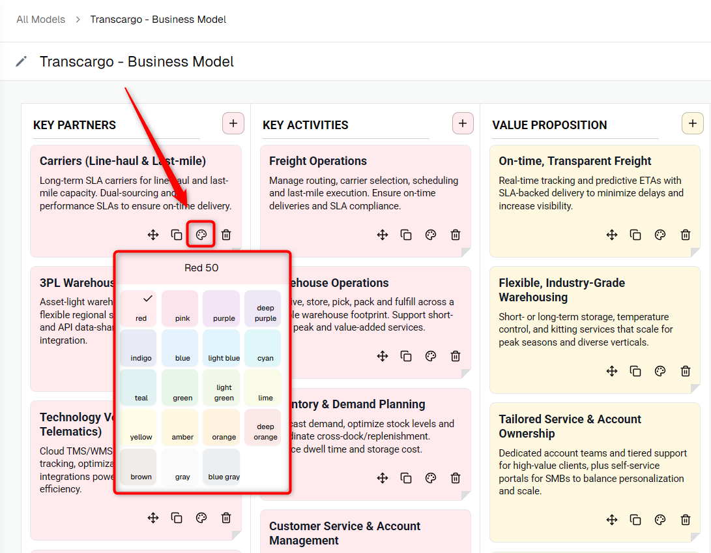The image size is (711, 553).
Task: Choose the pink color swatch
Action: point(180,308)
